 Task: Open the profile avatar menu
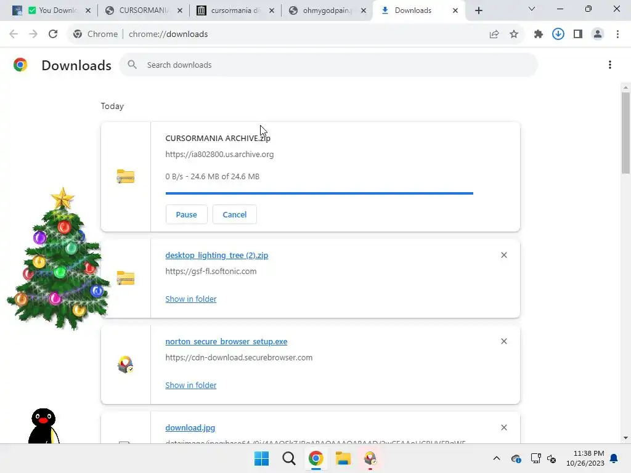pyautogui.click(x=598, y=34)
